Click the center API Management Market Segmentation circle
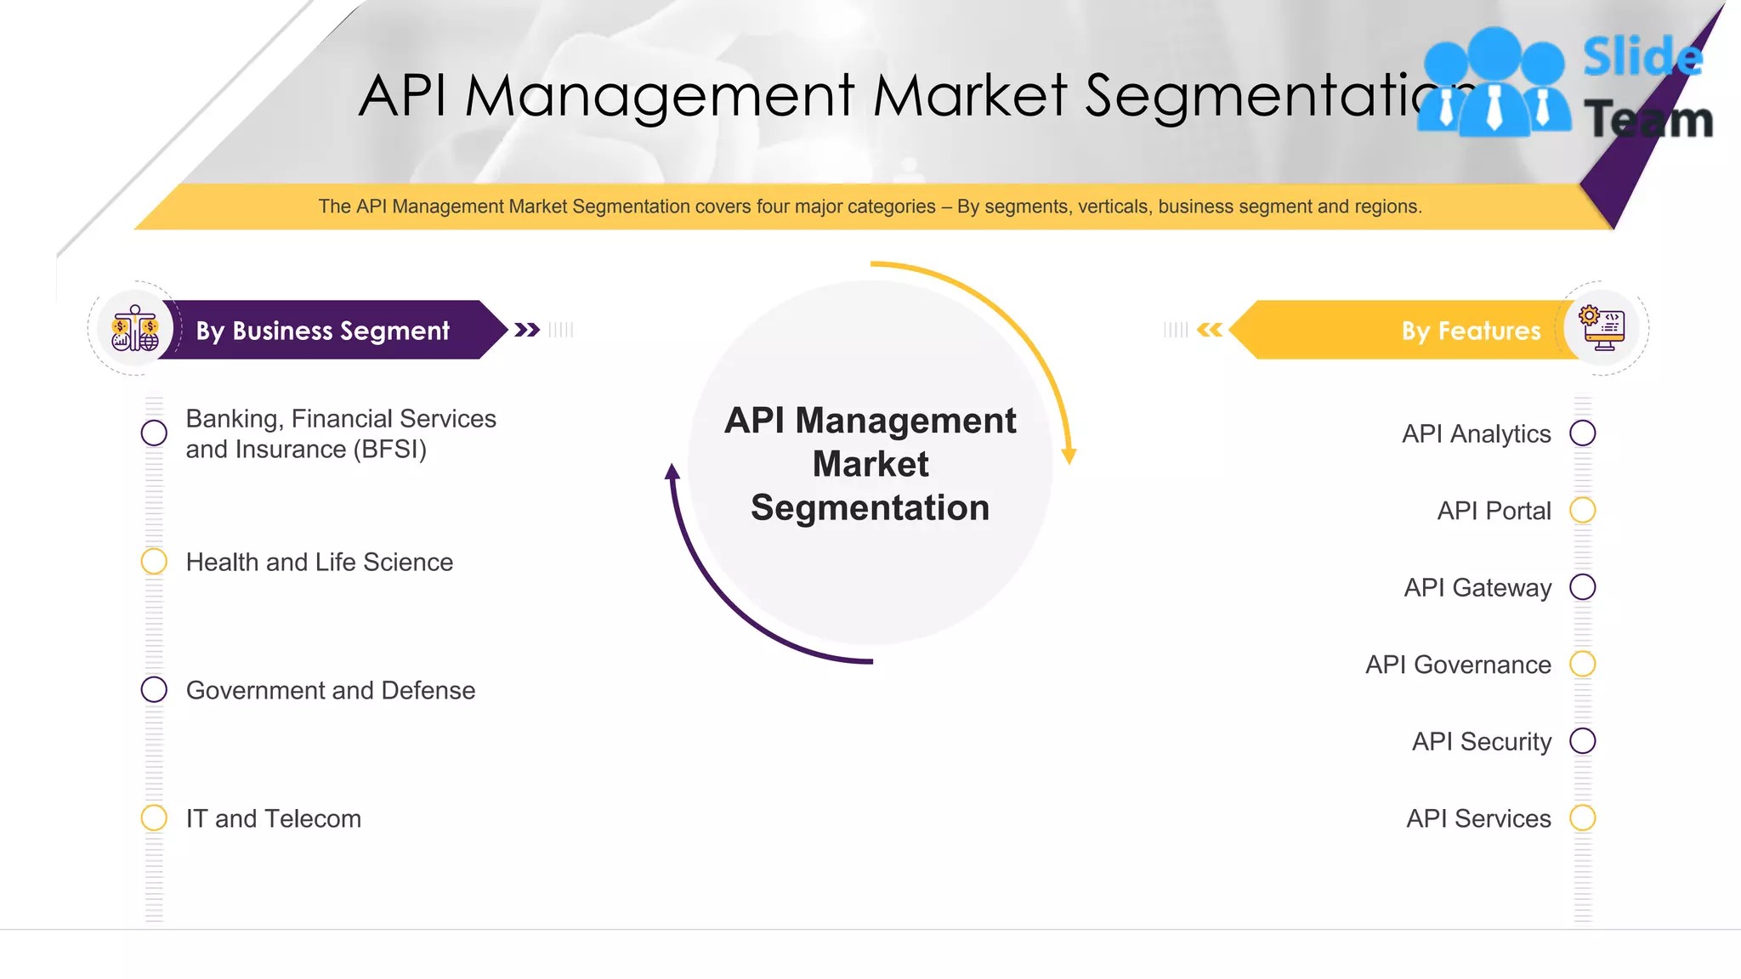The image size is (1741, 979). pyautogui.click(x=870, y=464)
